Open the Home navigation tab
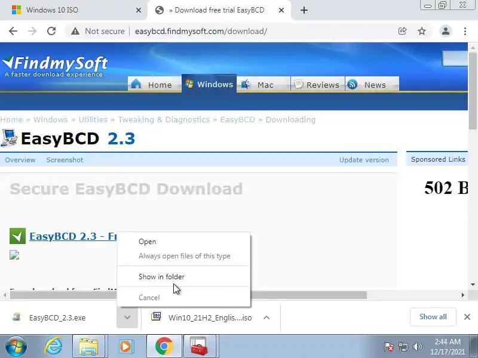The height and width of the screenshot is (358, 478). pos(154,84)
